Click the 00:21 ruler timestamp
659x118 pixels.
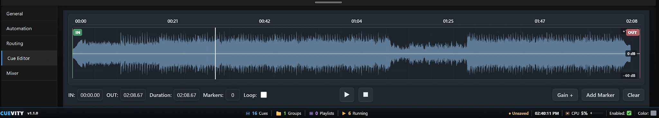[172, 21]
